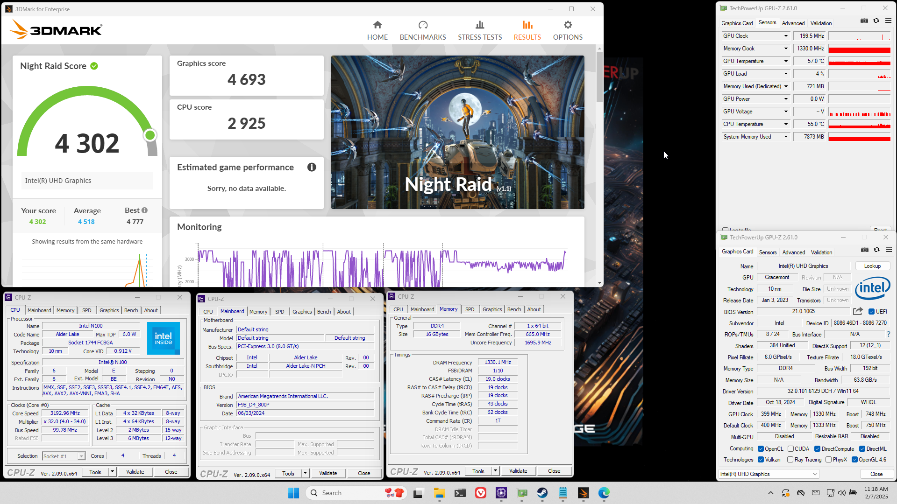Image resolution: width=897 pixels, height=504 pixels.
Task: Open the Tools arrow dropdown in the CPU-Z CPU-tab window
Action: 112,472
